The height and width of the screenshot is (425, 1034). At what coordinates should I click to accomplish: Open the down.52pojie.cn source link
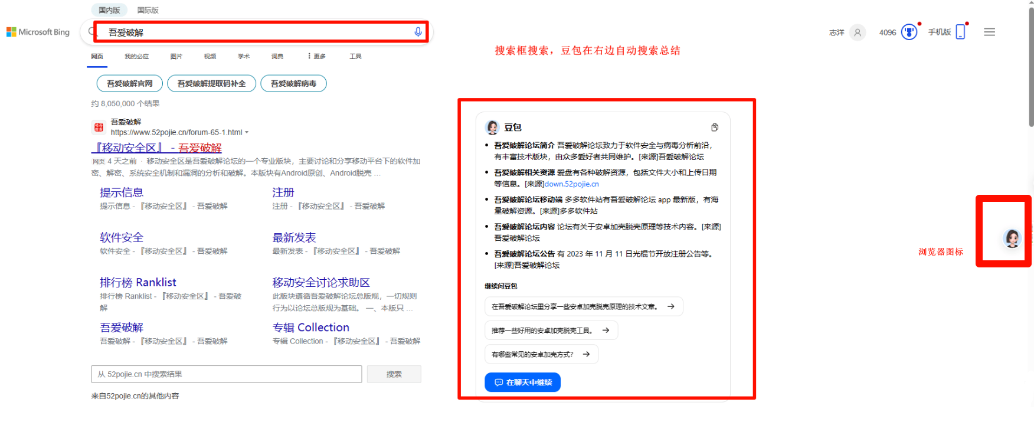pyautogui.click(x=571, y=184)
